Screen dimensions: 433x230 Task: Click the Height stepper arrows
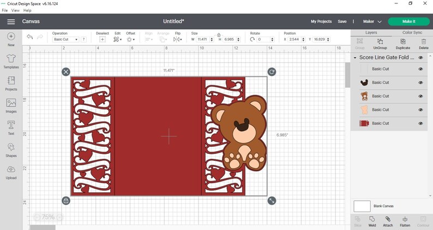239,39
